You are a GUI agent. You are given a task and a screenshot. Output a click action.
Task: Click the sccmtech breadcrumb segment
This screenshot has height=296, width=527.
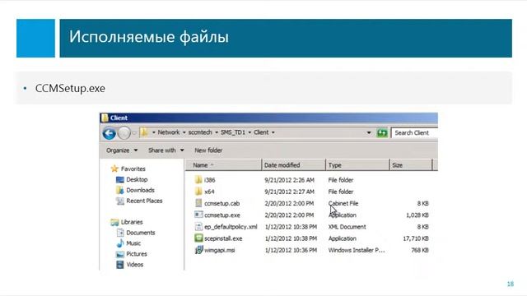point(200,132)
